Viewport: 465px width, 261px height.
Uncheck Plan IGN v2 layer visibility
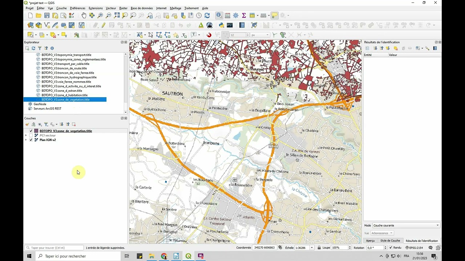[31, 140]
